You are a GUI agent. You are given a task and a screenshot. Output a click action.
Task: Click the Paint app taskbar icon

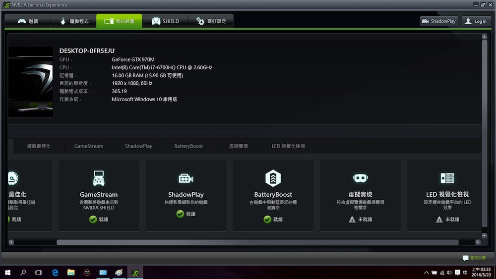click(119, 273)
